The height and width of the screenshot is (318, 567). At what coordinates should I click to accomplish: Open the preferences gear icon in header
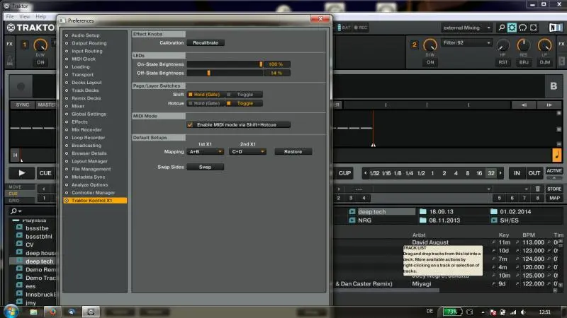(512, 28)
